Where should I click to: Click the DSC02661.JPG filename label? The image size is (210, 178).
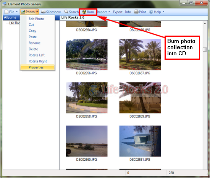point(140,160)
